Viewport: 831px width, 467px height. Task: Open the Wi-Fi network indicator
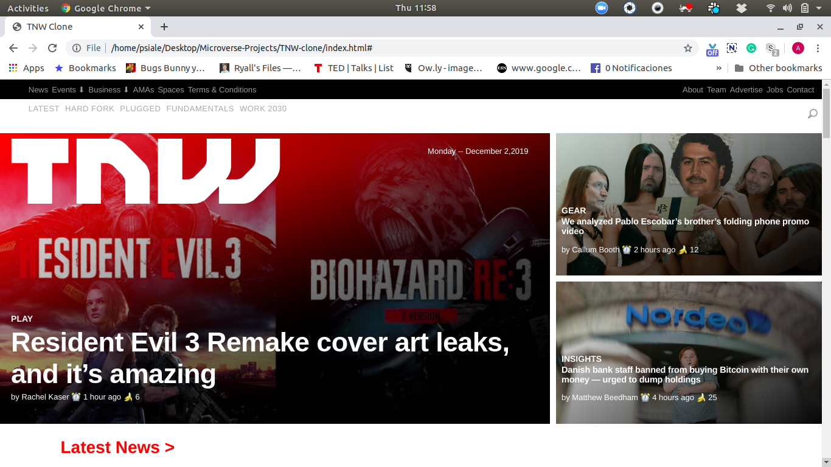[x=771, y=8]
